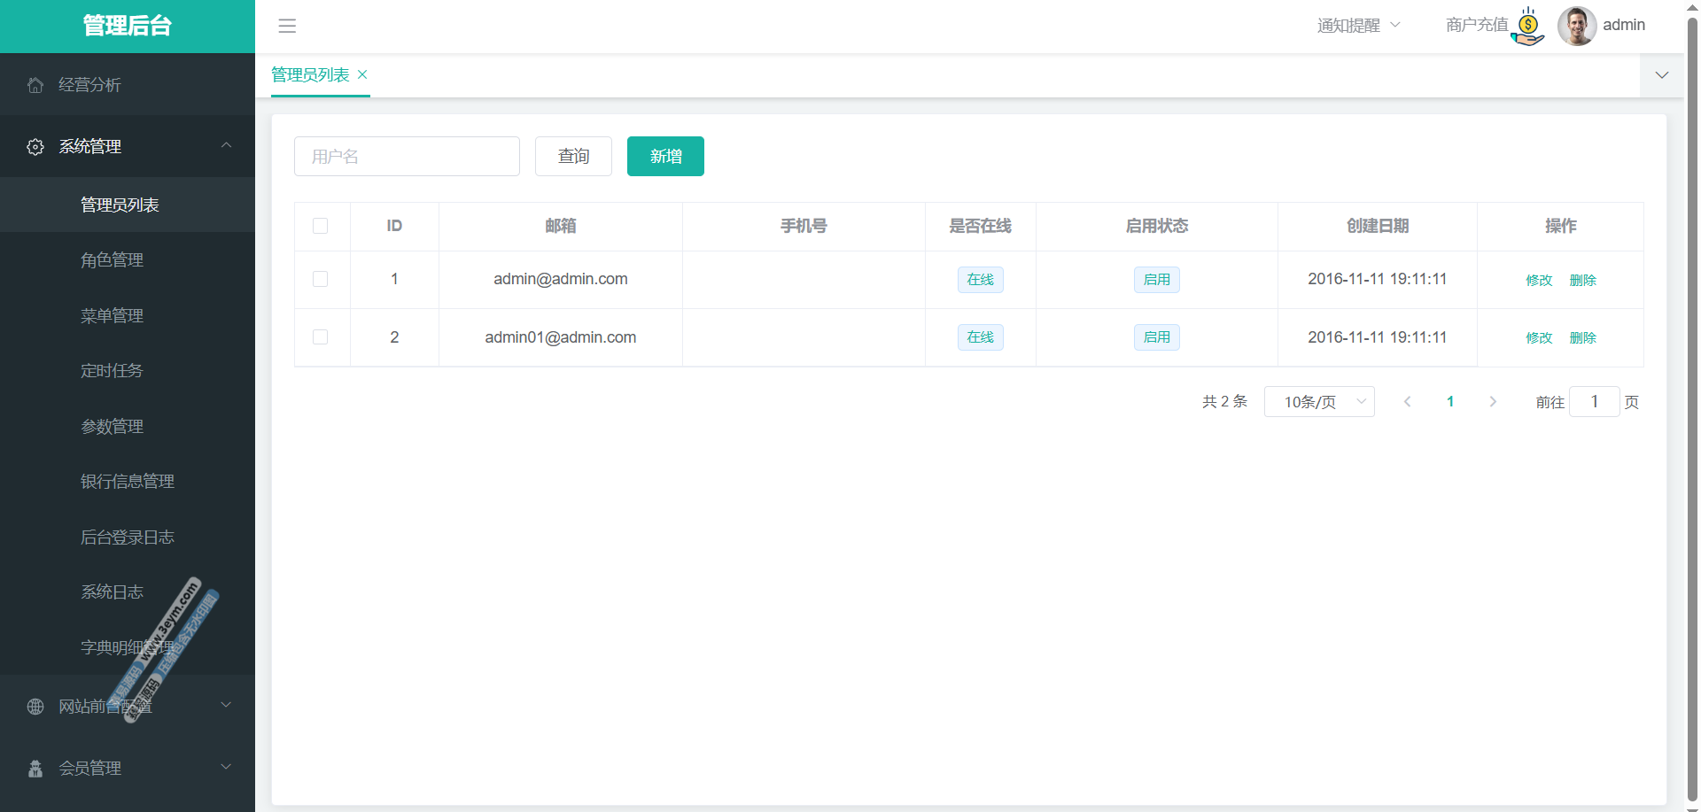1701x812 pixels.
Task: Close the 管理员列表 tab with X
Action: click(362, 75)
